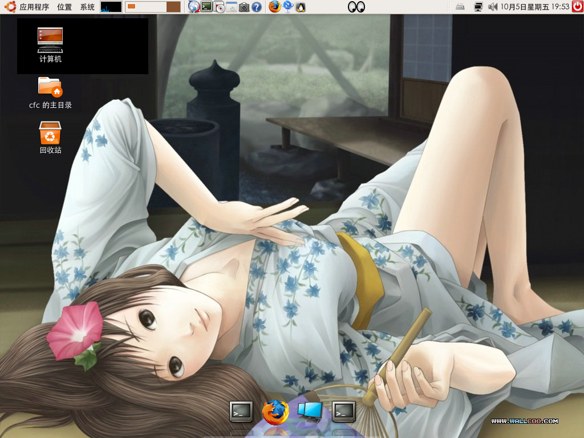The height and width of the screenshot is (438, 584).
Task: Launch the CD/DVD disc tool in the panel
Action: pos(220,7)
